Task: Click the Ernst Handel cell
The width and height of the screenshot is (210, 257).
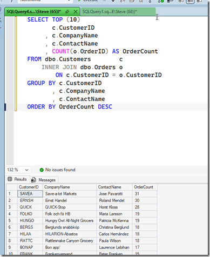Action: [70, 200]
